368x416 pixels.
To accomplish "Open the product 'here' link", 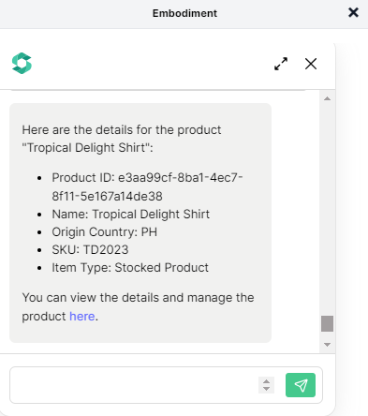I will click(82, 317).
